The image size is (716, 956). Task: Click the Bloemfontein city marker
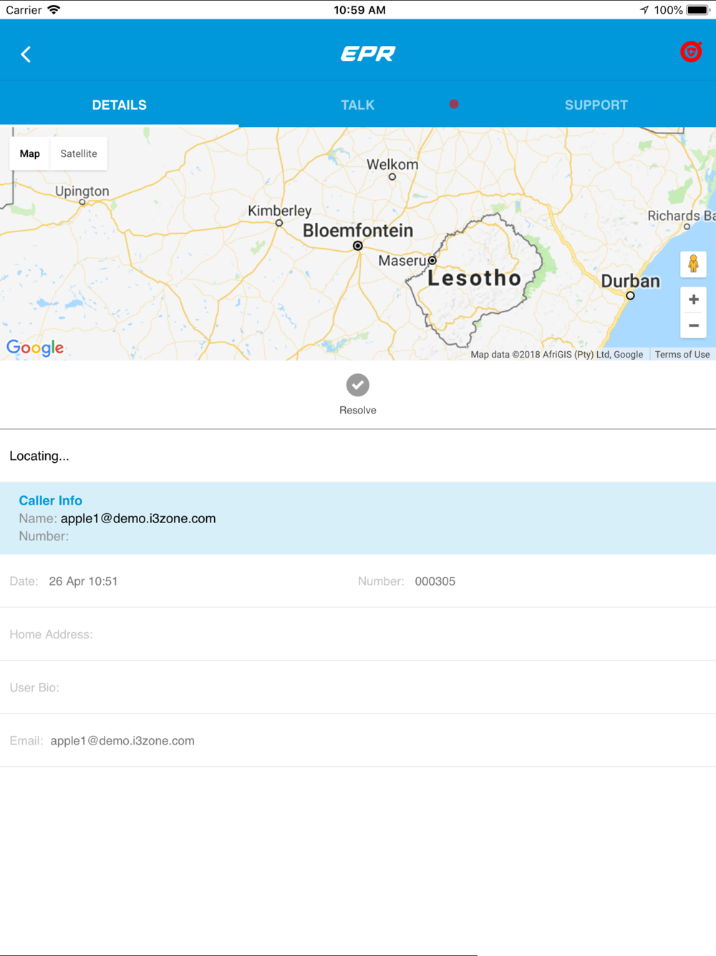[358, 246]
